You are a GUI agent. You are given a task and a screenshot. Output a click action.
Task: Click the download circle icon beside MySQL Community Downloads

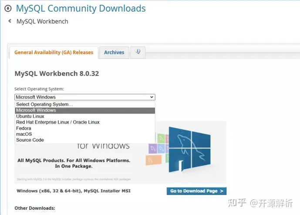coord(8,8)
